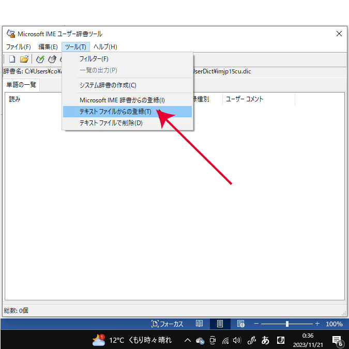Open the weather widget 12°C くもり時々晴れ
The height and width of the screenshot is (349, 349).
[x=132, y=340]
